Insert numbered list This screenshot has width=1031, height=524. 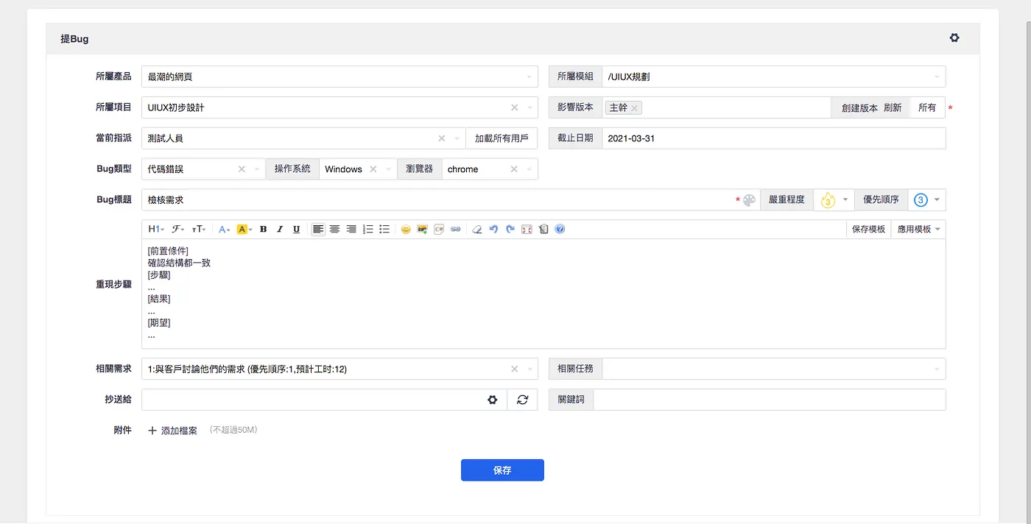pos(368,230)
